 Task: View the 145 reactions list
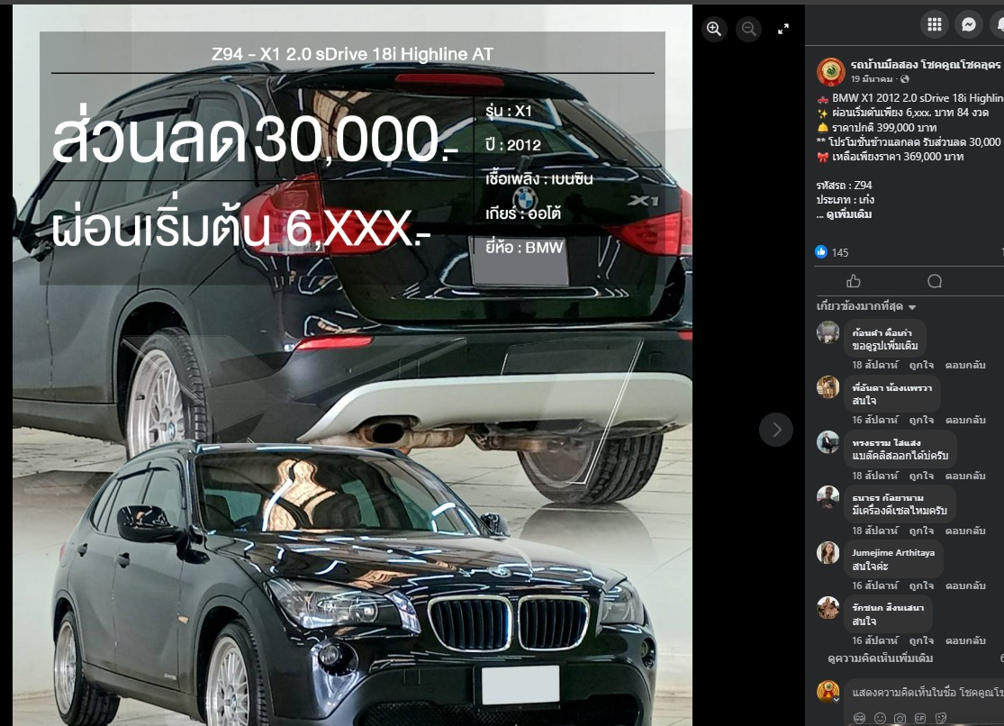pos(840,252)
